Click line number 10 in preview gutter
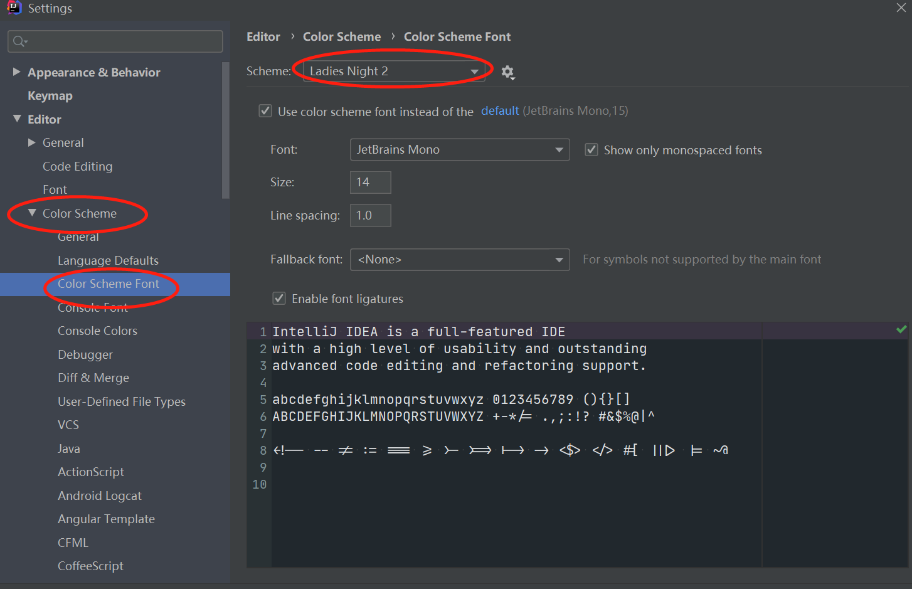The height and width of the screenshot is (589, 912). coord(259,484)
